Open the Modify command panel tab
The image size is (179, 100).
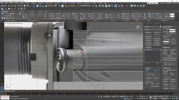pos(148,24)
